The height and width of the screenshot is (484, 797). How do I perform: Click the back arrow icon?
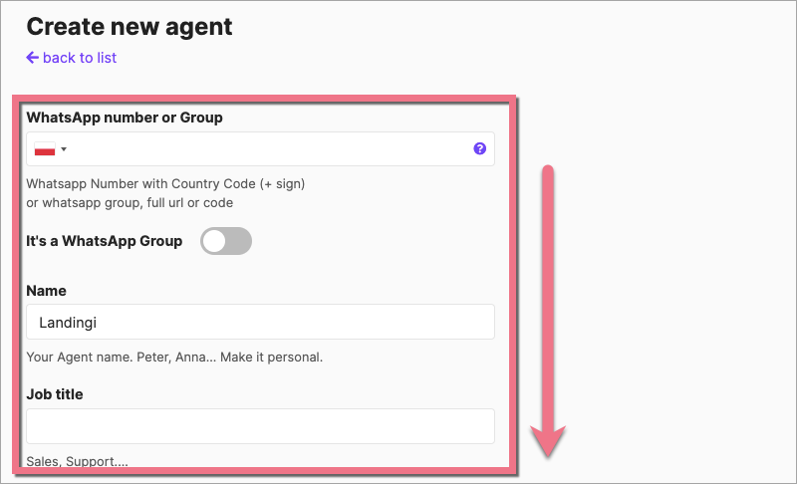pos(33,58)
